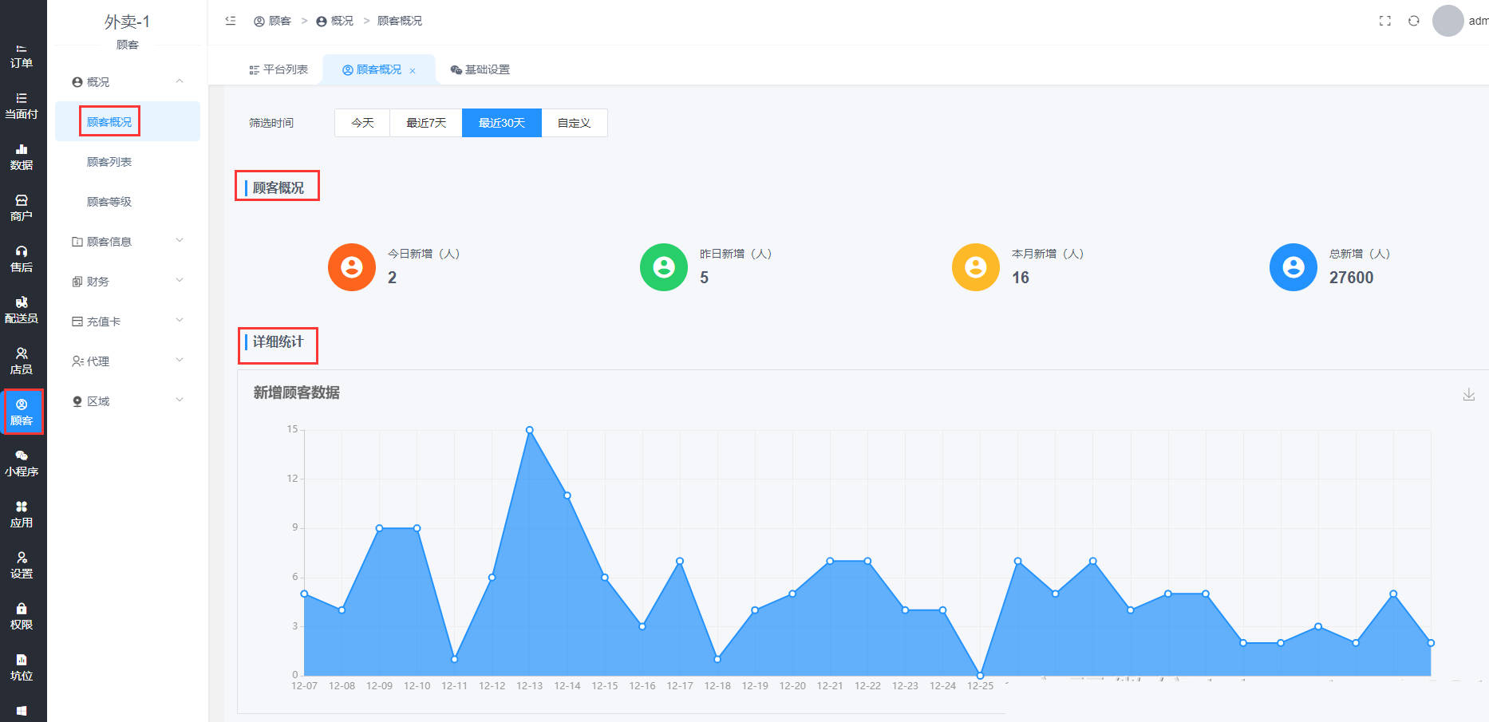Switch to the 基础设置 tab
The image size is (1489, 722).
(480, 69)
